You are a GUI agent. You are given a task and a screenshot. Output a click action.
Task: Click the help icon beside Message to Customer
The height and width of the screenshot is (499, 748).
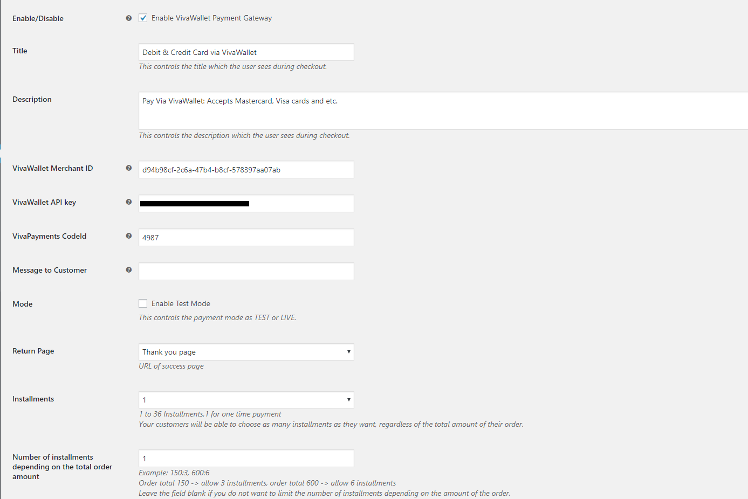click(x=128, y=269)
